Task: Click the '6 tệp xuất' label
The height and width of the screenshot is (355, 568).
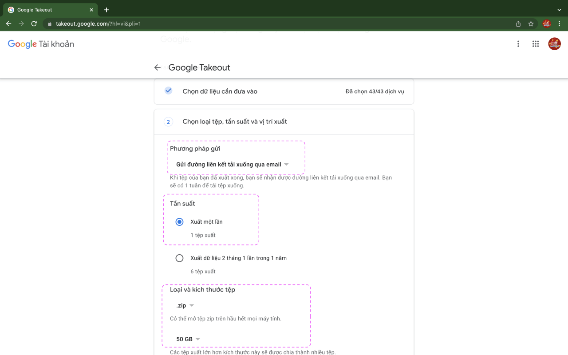Action: tap(203, 272)
